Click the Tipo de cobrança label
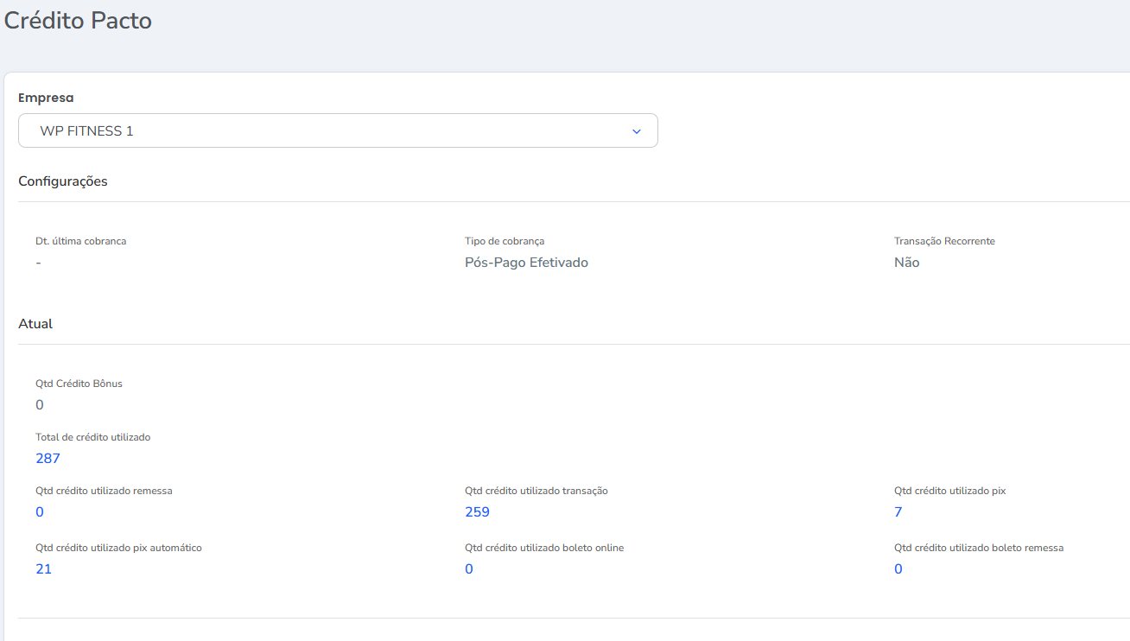 tap(505, 241)
